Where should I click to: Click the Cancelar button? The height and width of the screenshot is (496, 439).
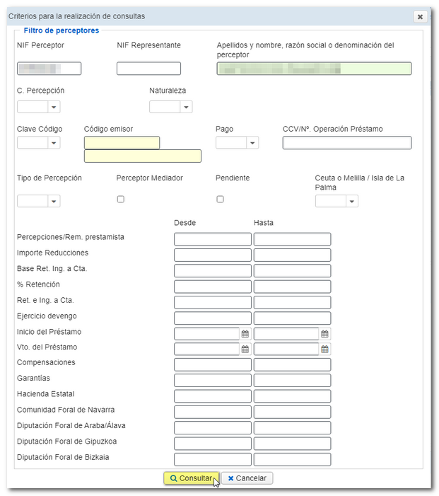[x=247, y=478]
